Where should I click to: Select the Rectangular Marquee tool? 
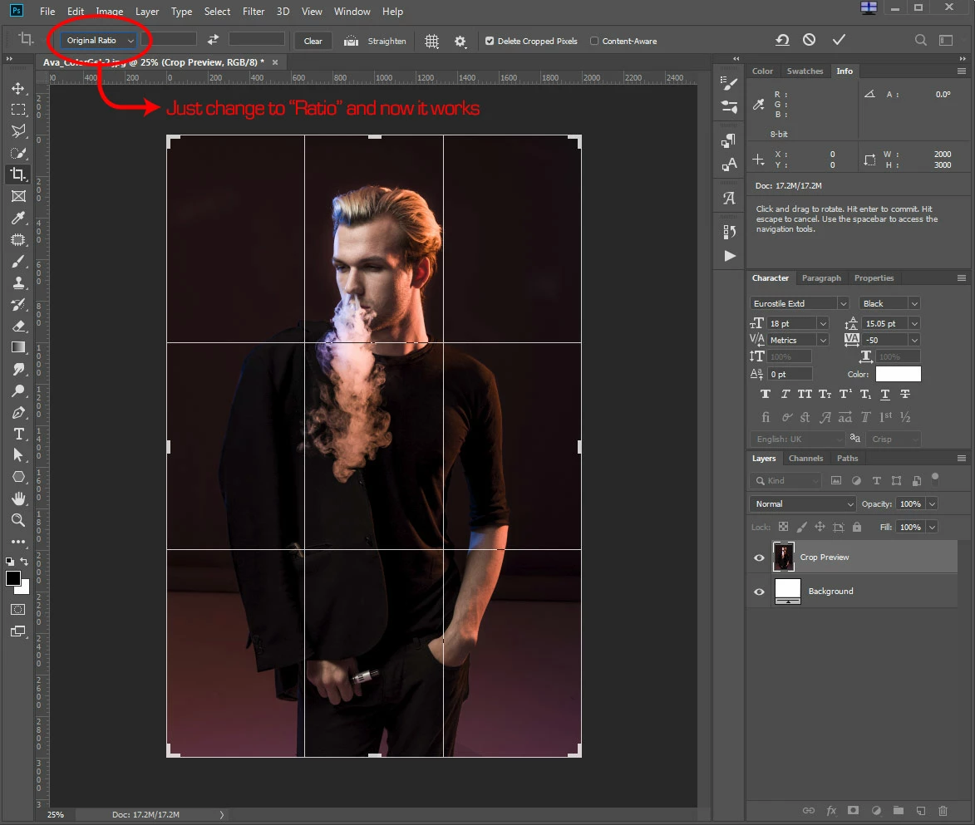18,110
